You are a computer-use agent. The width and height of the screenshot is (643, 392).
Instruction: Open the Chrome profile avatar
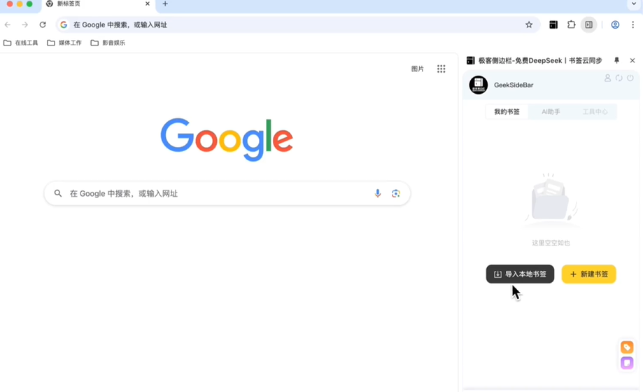point(615,24)
